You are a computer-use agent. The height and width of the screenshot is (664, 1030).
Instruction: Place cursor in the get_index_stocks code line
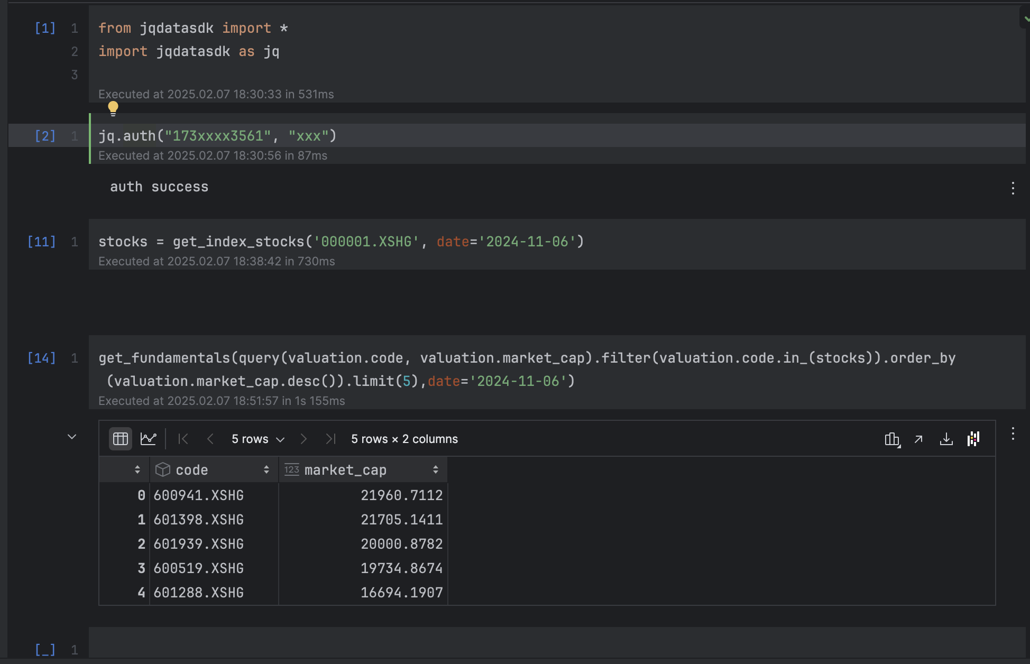(341, 242)
